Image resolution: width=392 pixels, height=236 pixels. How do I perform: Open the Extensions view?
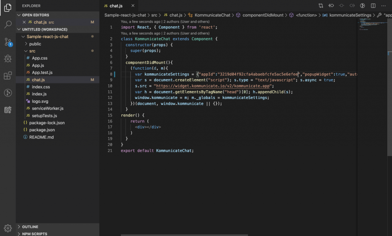tap(8, 75)
